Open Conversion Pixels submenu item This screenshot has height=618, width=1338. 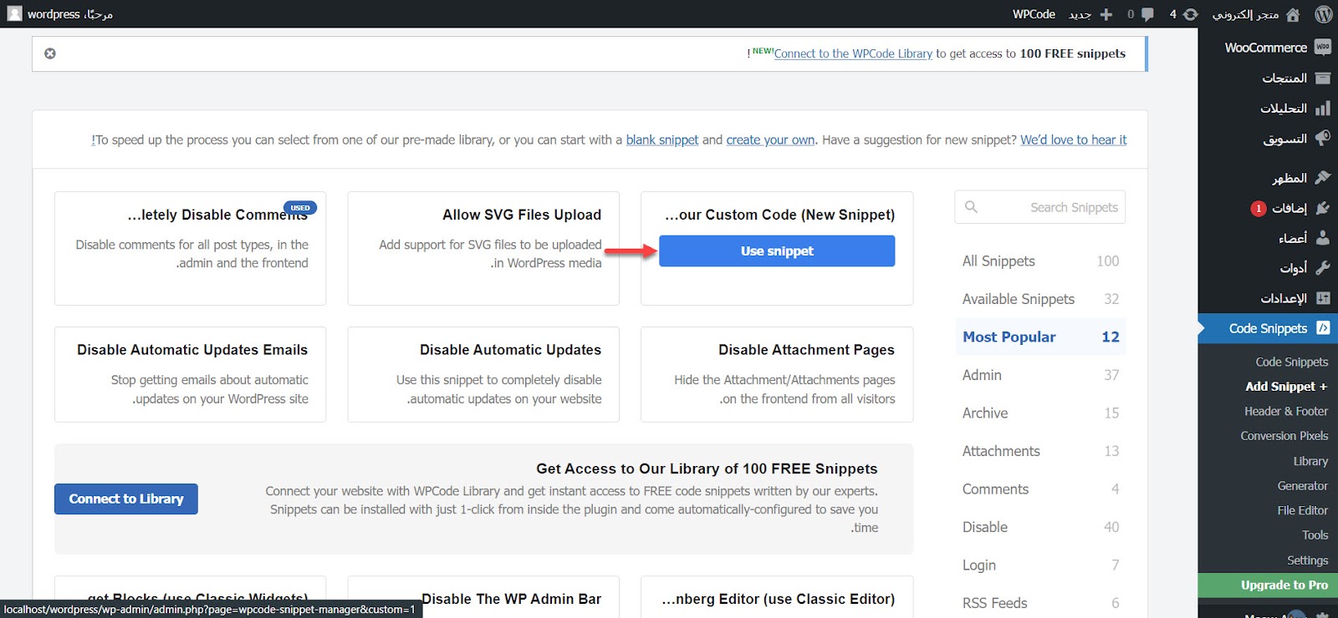1284,436
